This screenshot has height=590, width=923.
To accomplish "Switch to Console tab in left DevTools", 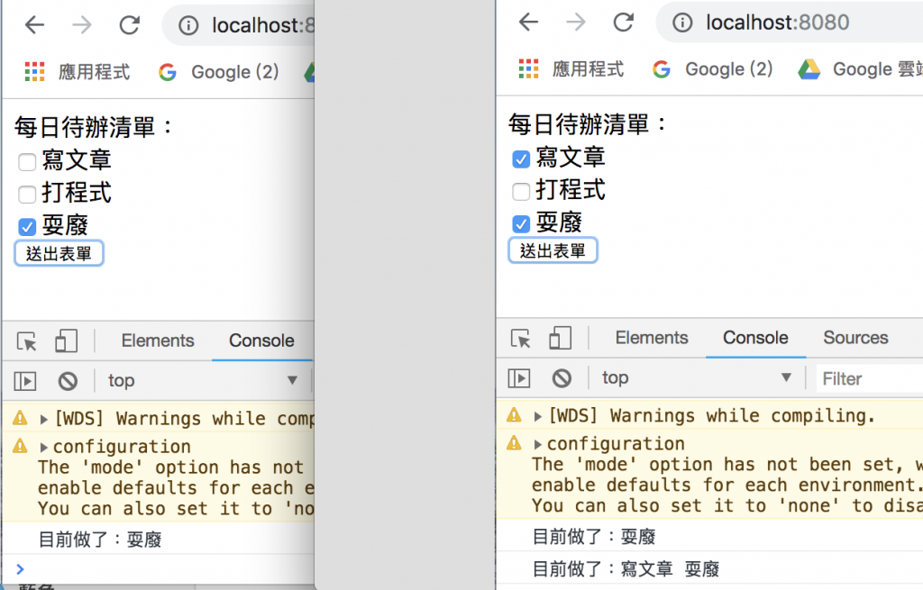I will click(x=261, y=340).
